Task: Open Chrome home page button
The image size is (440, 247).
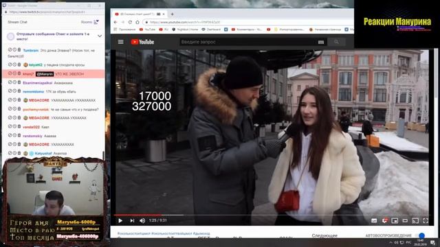Action: (137, 22)
